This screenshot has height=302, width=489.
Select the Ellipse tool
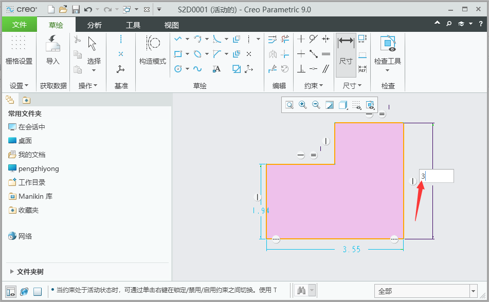click(x=197, y=54)
